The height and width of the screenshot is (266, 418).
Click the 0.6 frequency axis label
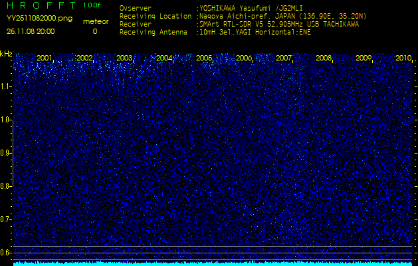tap(6, 253)
